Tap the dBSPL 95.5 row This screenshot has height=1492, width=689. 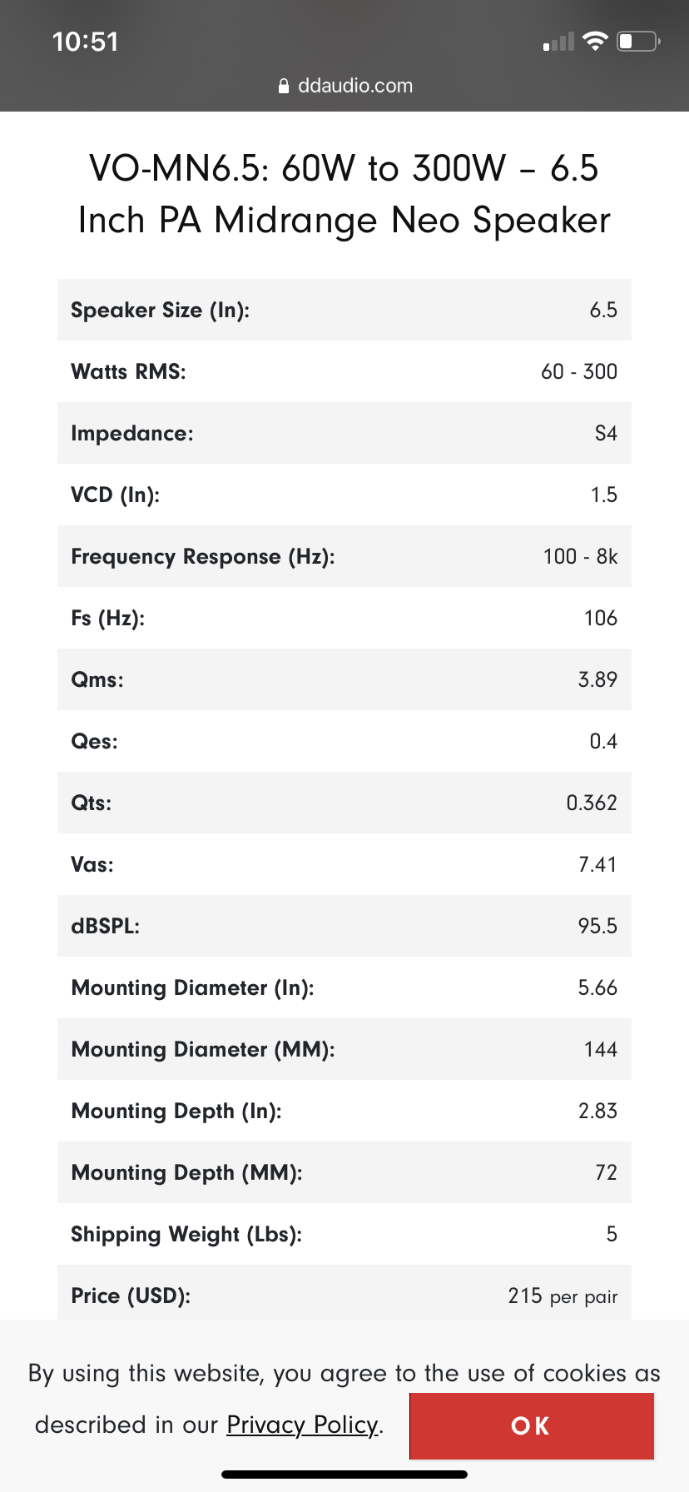pyautogui.click(x=344, y=926)
